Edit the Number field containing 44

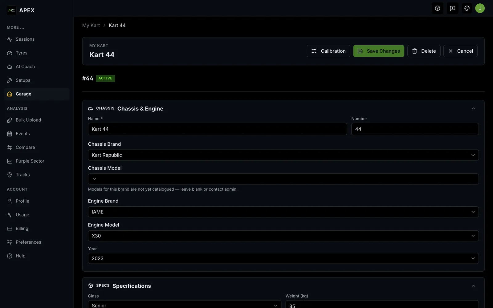[x=415, y=129]
